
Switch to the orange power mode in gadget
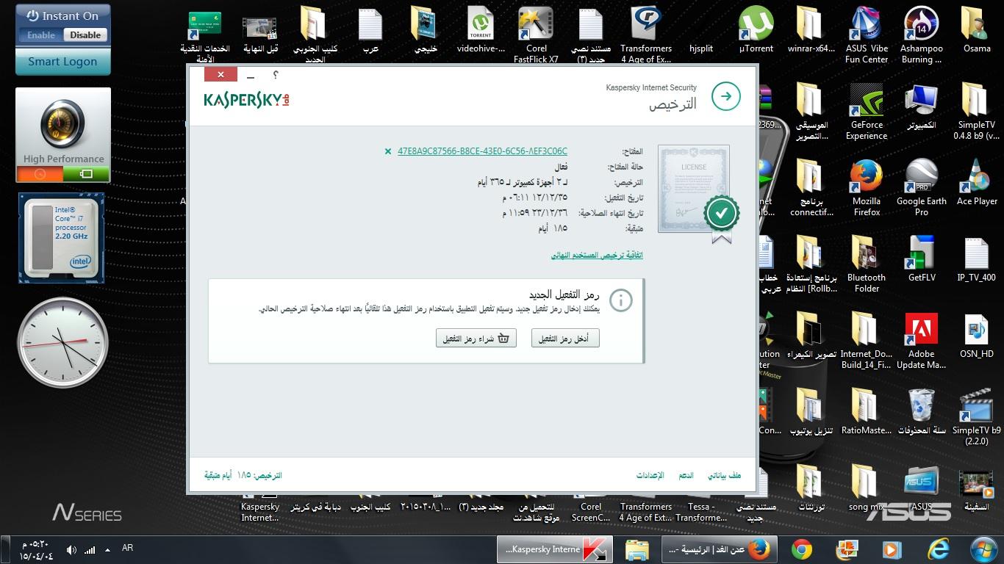pyautogui.click(x=40, y=174)
